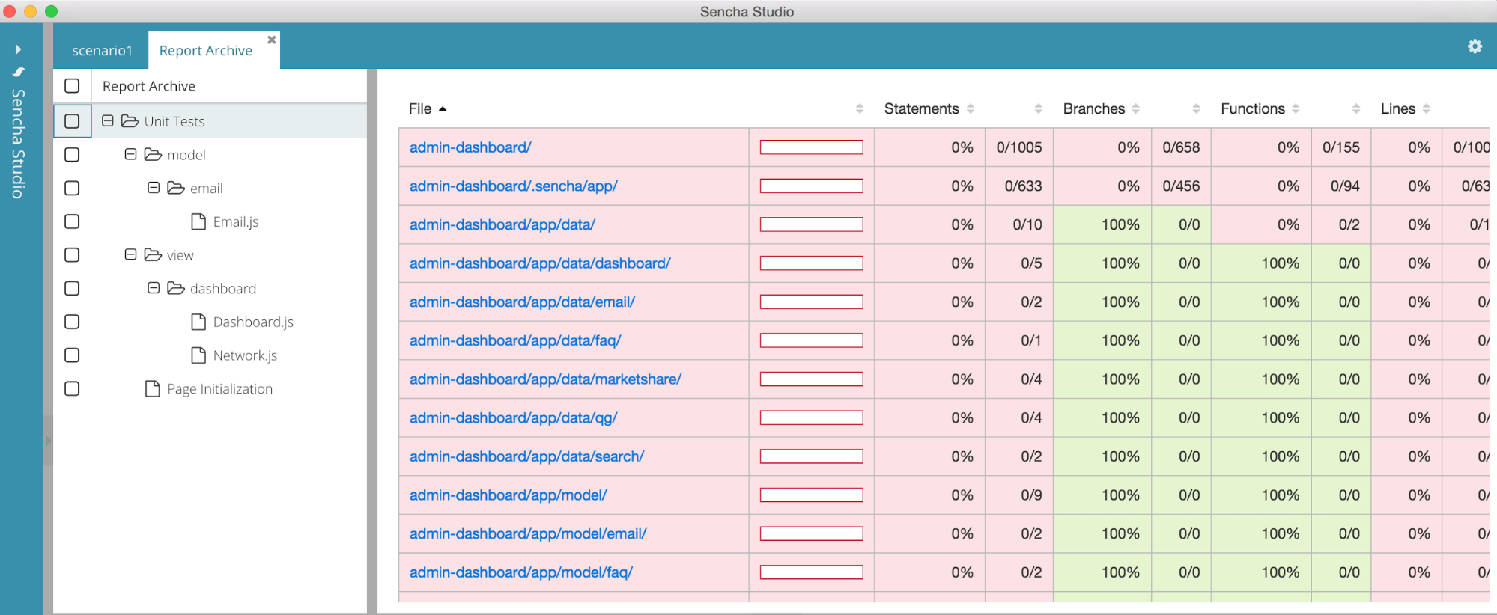The image size is (1497, 615).
Task: Open admin-dashboard/app/data/qg/ link
Action: click(513, 417)
